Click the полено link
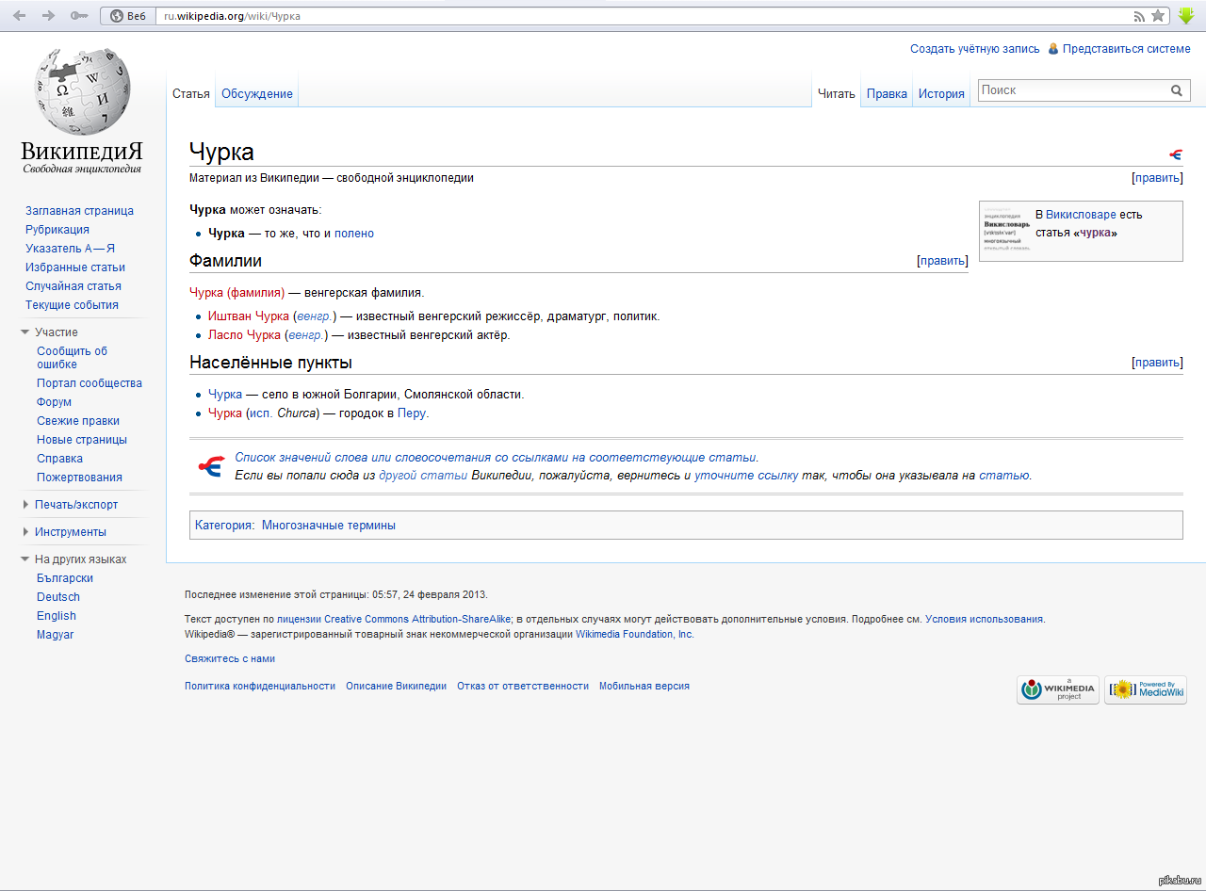The width and height of the screenshot is (1206, 891). pyautogui.click(x=354, y=234)
